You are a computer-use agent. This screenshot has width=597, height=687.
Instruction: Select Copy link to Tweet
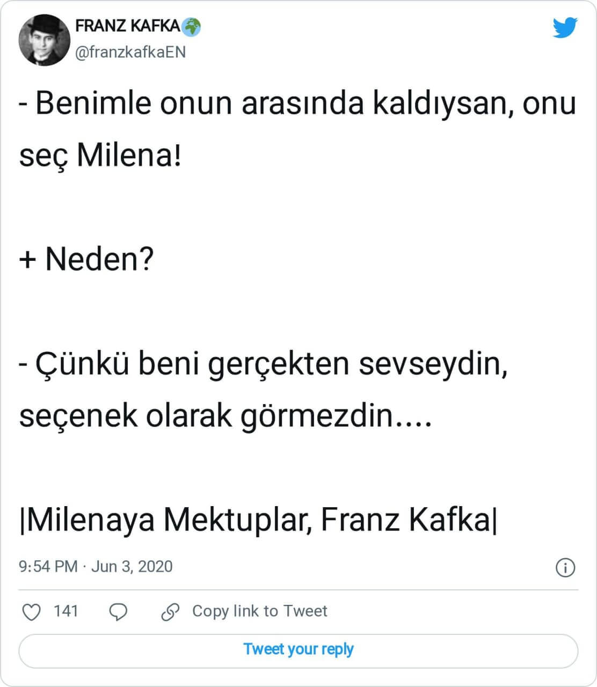259,611
